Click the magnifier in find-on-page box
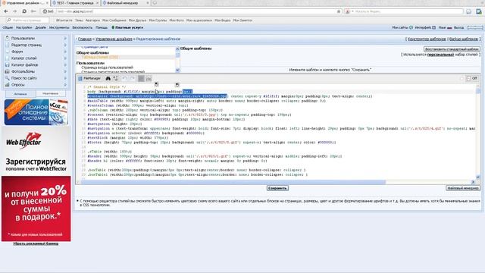The image size is (485, 273). coord(9,20)
